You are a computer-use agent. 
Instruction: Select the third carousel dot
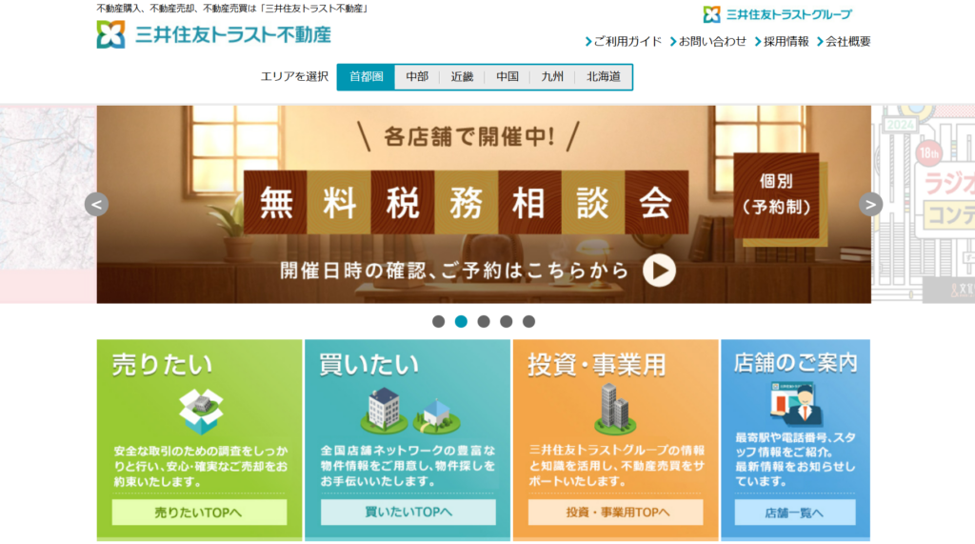tap(484, 321)
